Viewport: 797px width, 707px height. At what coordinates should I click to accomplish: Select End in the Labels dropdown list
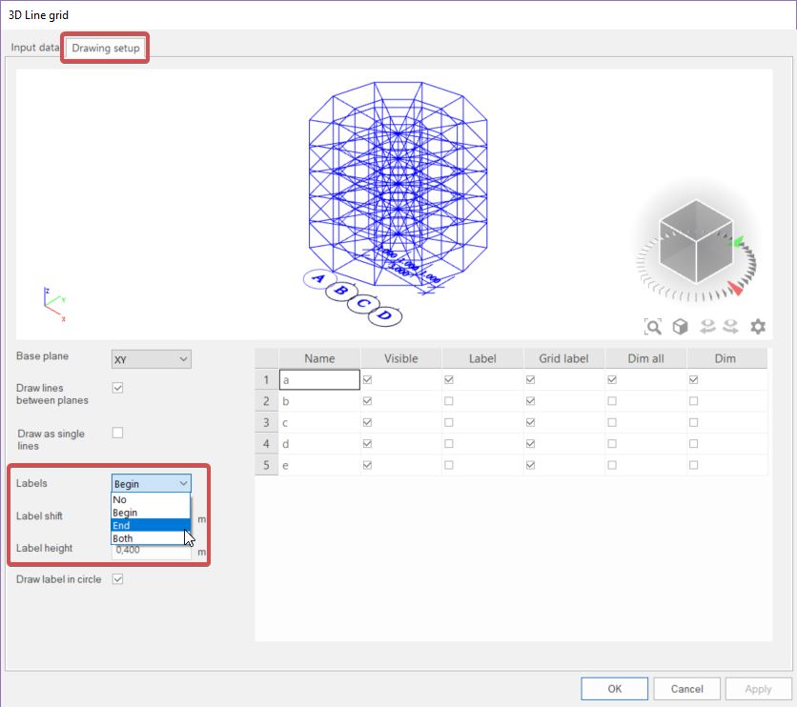coord(151,525)
